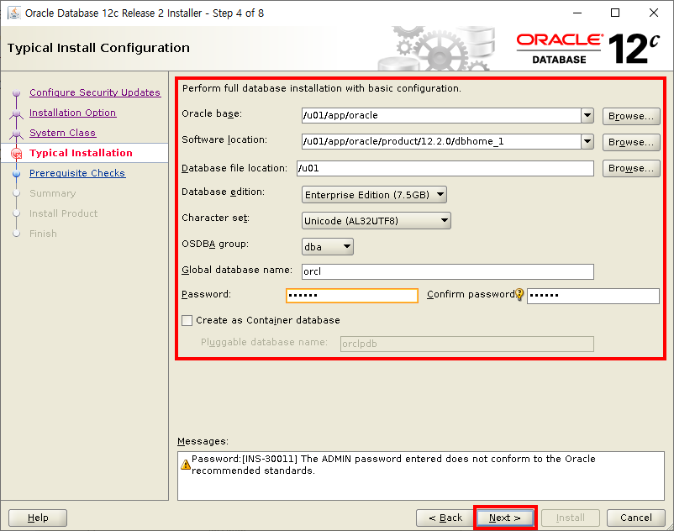Open the Database edition dropdown

(x=374, y=195)
